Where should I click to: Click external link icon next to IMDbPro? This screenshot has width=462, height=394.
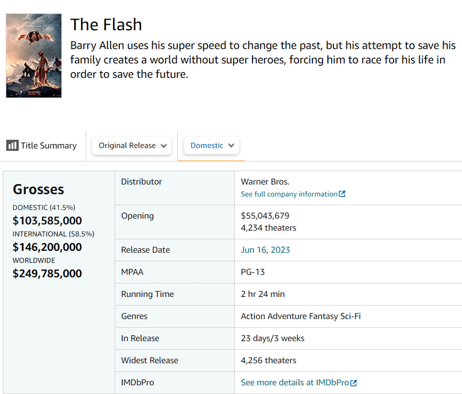tap(353, 383)
